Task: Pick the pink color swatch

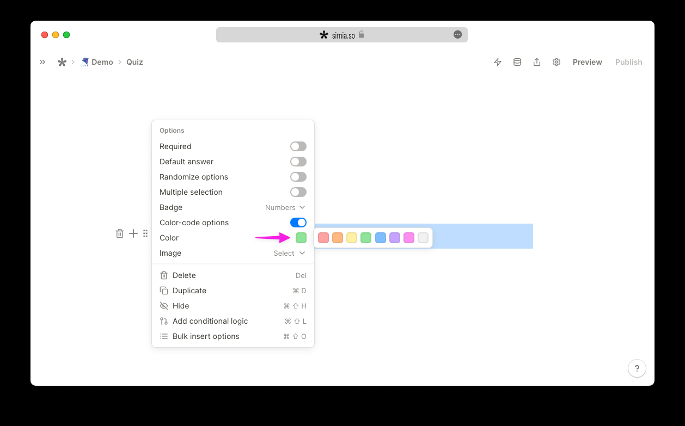Action: pyautogui.click(x=409, y=238)
